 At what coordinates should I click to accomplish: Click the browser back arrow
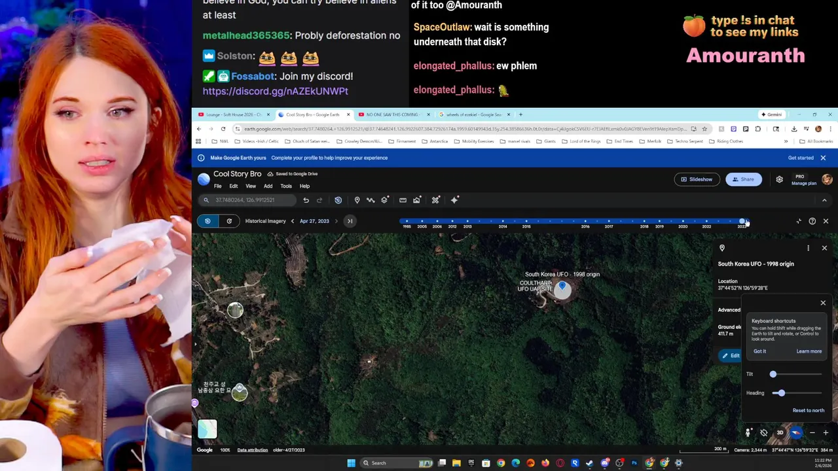pos(199,129)
